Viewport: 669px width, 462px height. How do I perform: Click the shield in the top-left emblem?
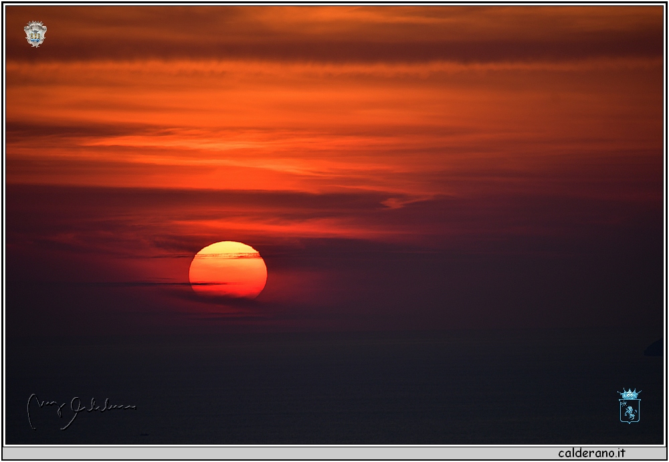(35, 36)
